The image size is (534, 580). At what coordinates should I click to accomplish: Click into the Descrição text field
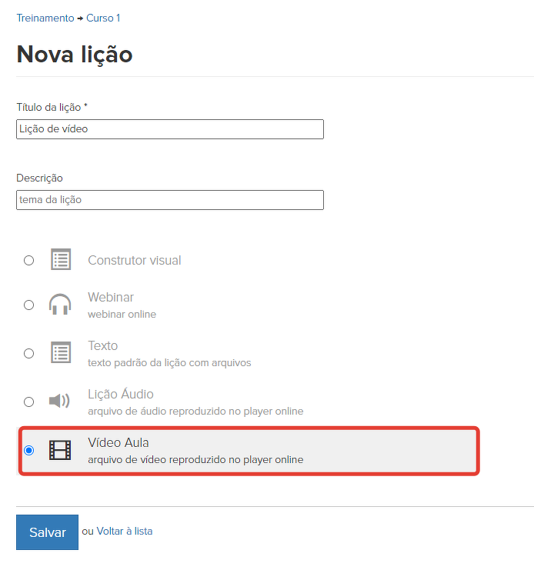point(169,200)
